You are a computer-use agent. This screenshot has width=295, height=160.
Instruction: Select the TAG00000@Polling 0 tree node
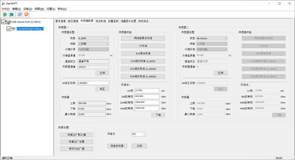pos(30,29)
